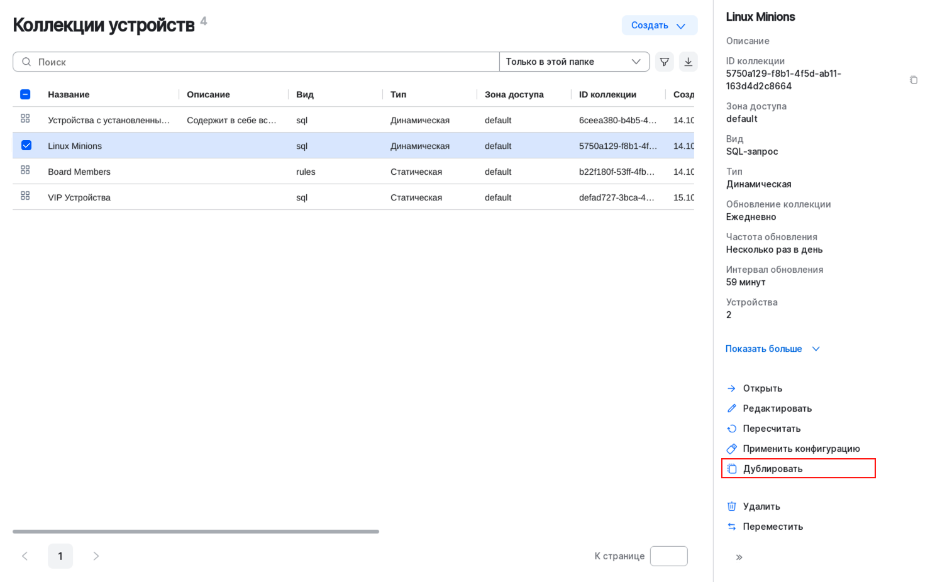
Task: Toggle the select-all header checkbox
Action: [25, 94]
